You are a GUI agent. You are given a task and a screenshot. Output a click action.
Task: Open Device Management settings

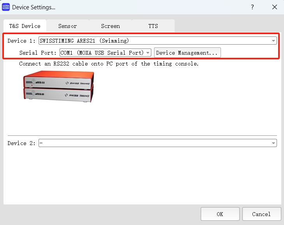click(188, 53)
